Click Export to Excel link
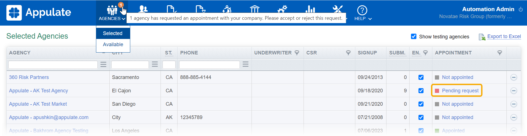This screenshot has height=136, width=527. point(504,36)
